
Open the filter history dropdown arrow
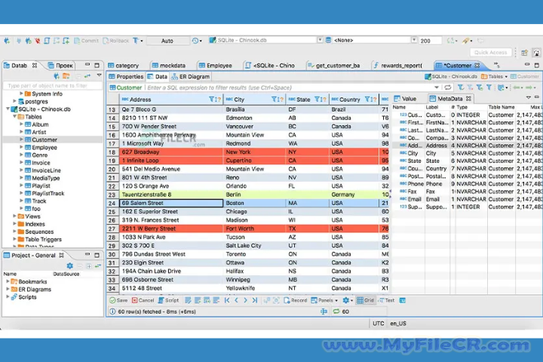click(x=437, y=87)
